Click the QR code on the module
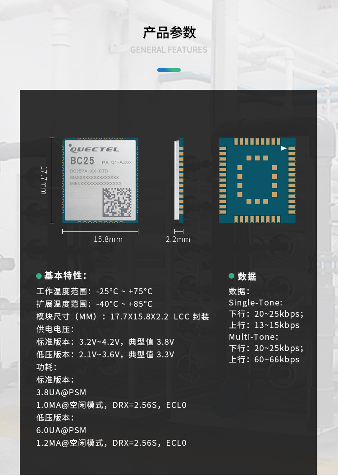Screen dimensions: 338x476 tap(117, 203)
